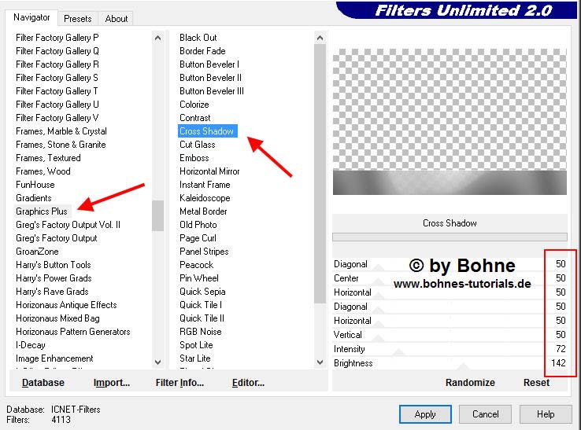Click the Randomize button

(470, 383)
